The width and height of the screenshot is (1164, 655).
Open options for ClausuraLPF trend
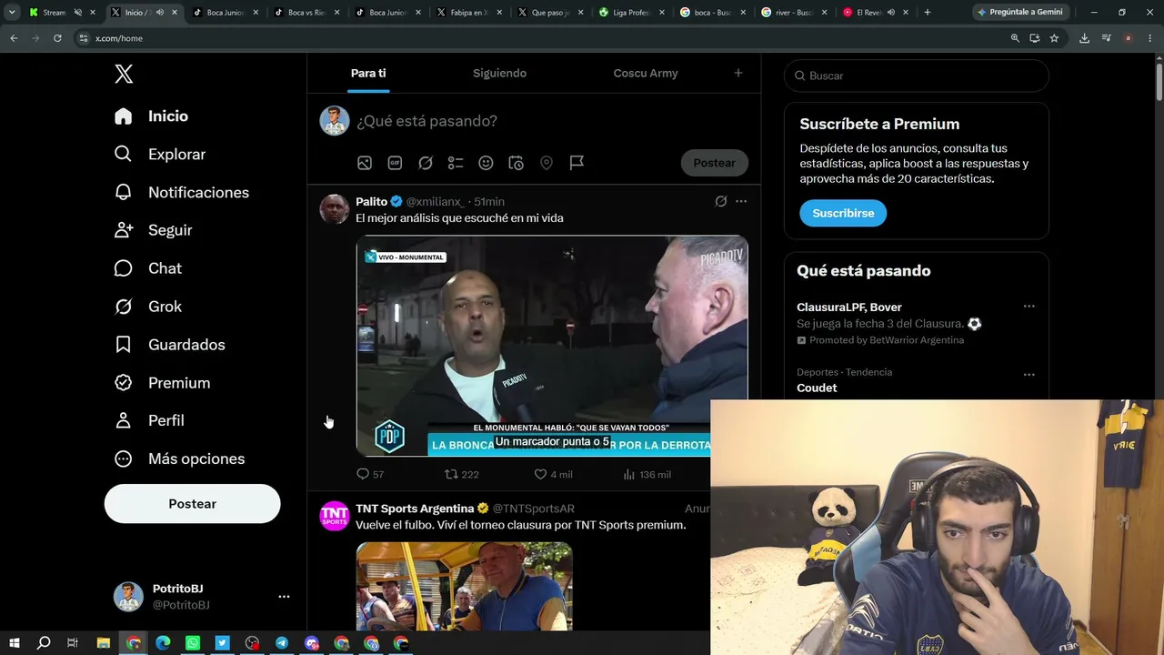[x=1029, y=307]
